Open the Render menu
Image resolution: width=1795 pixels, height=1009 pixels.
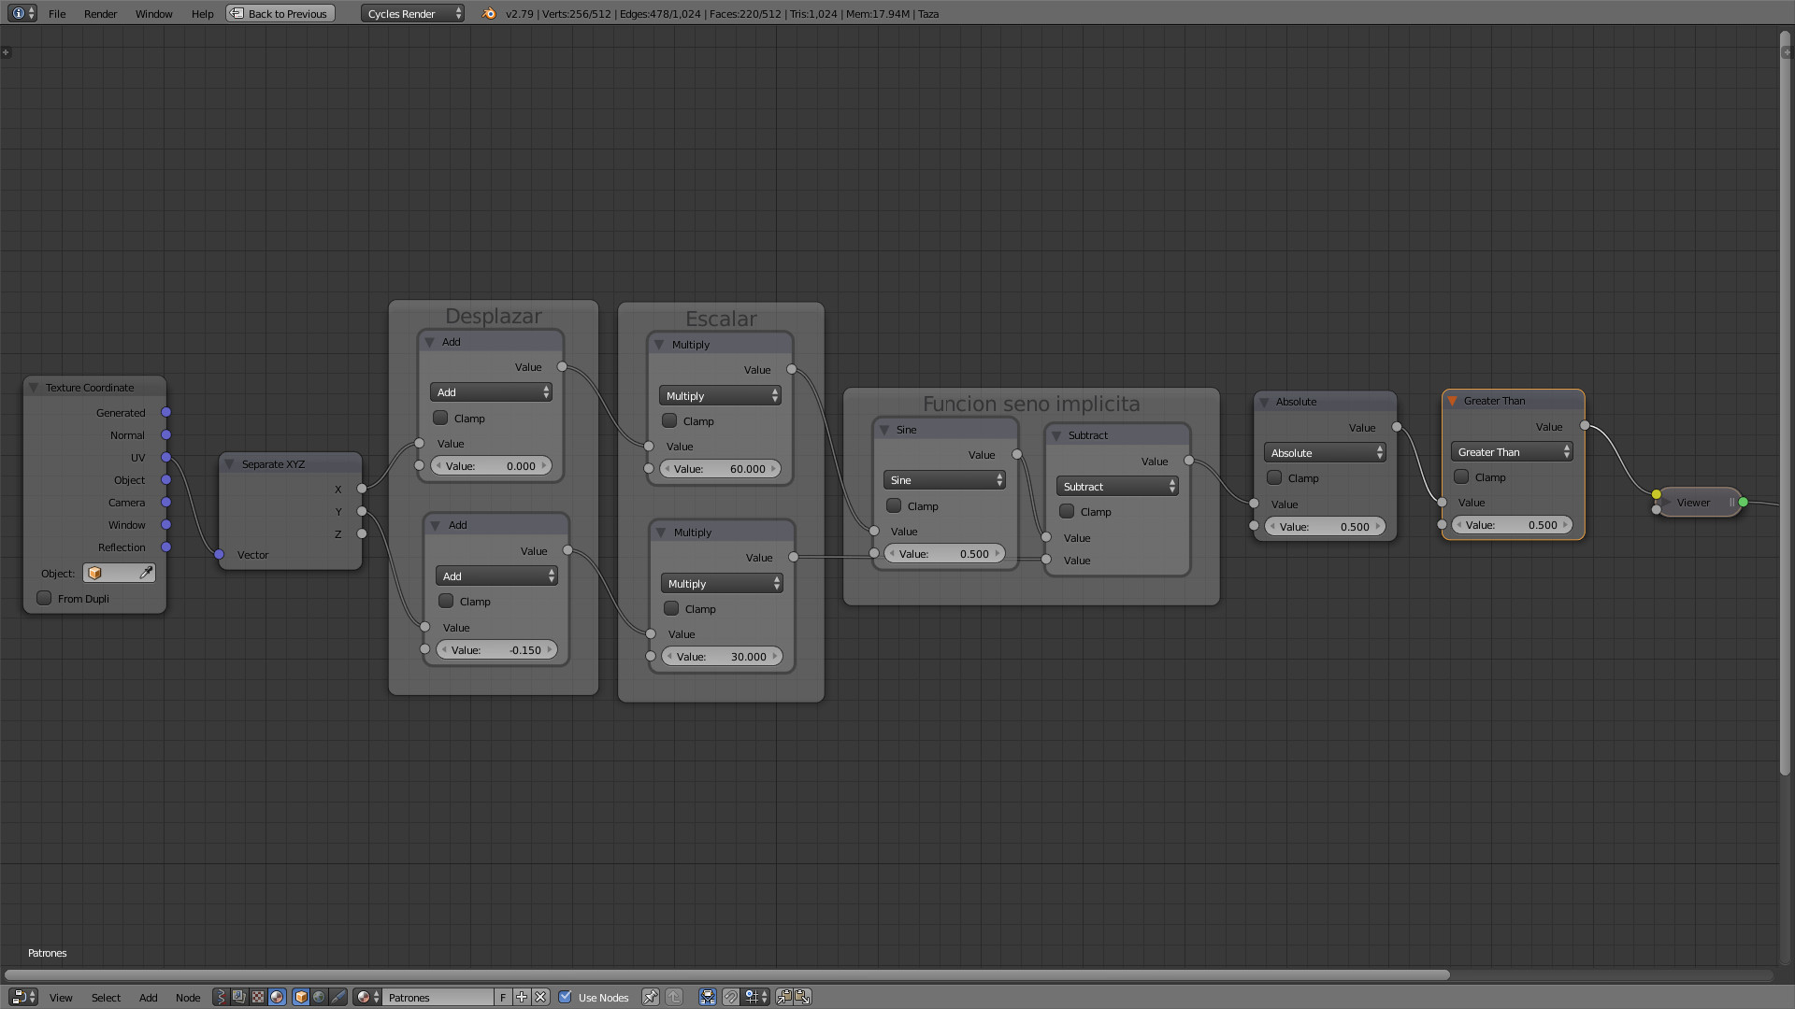click(100, 14)
